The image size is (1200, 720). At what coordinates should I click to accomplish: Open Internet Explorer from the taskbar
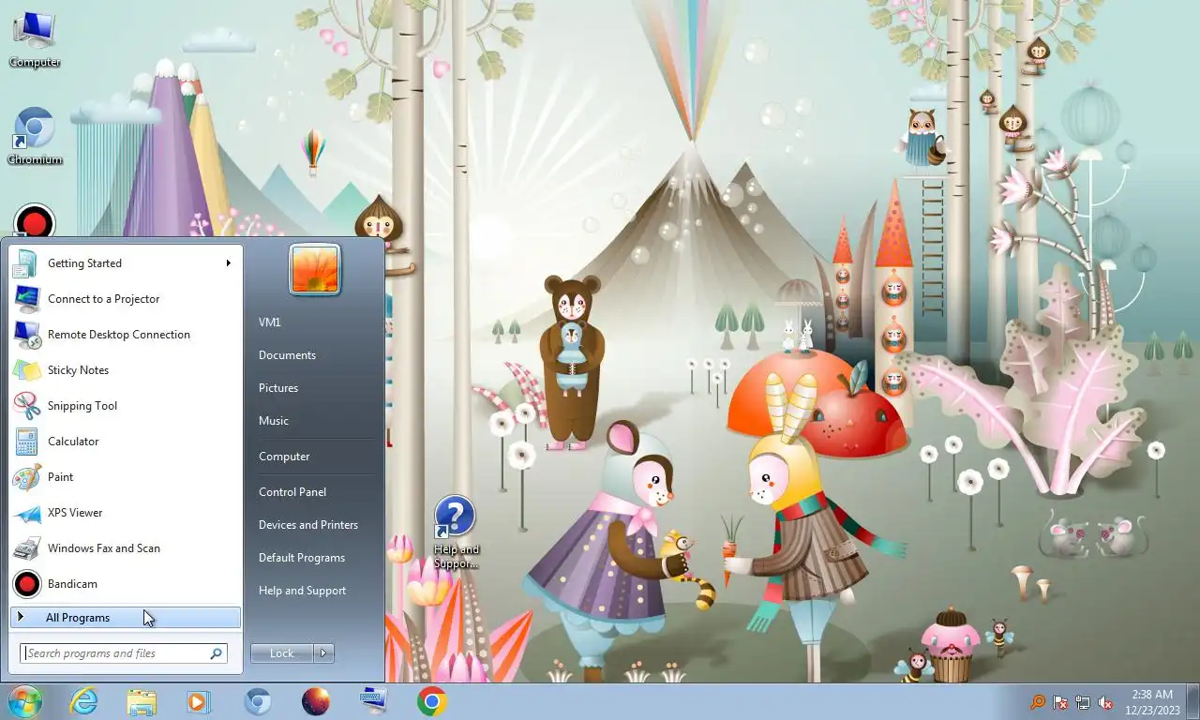coord(83,701)
